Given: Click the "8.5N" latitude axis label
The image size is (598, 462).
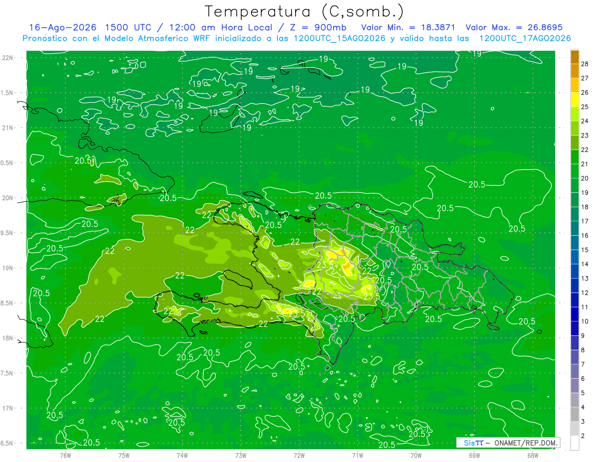Looking at the screenshot, I should click(7, 303).
